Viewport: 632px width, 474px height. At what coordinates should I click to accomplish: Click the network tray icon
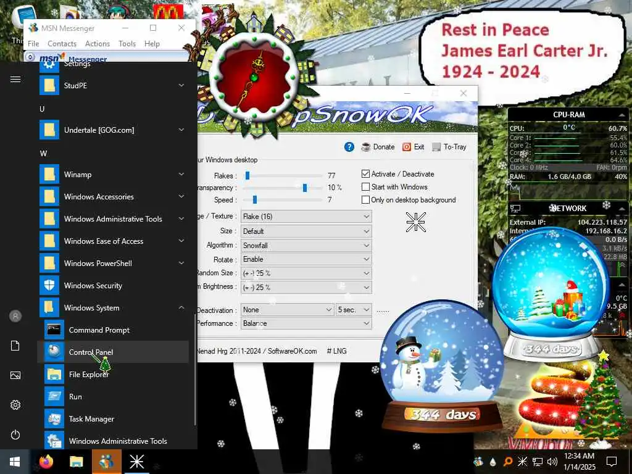[x=538, y=462]
